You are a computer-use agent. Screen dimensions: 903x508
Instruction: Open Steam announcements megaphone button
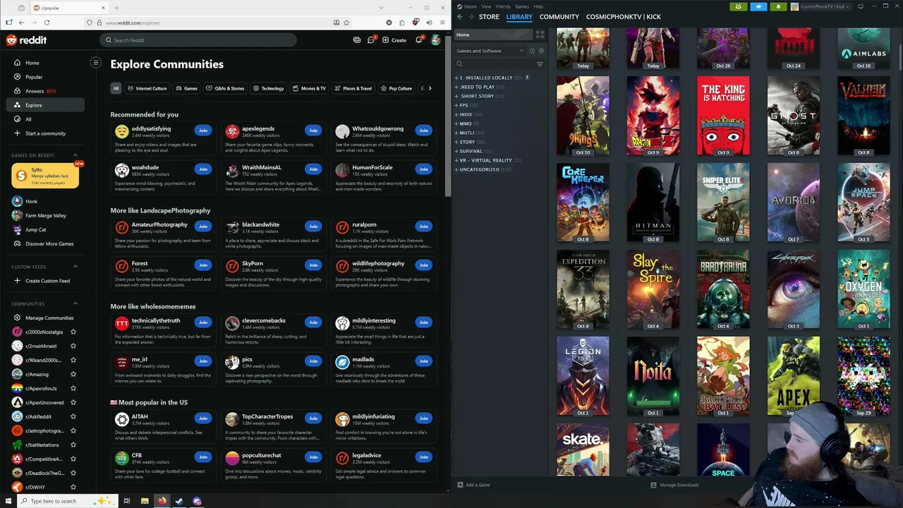pos(758,6)
